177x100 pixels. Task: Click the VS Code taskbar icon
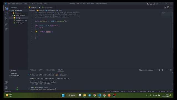[99, 95]
